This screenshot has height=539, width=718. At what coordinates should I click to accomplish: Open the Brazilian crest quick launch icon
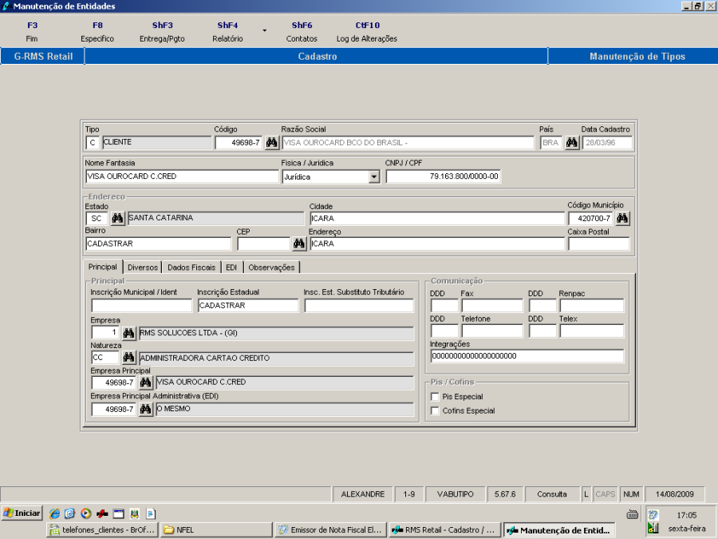pos(135,513)
